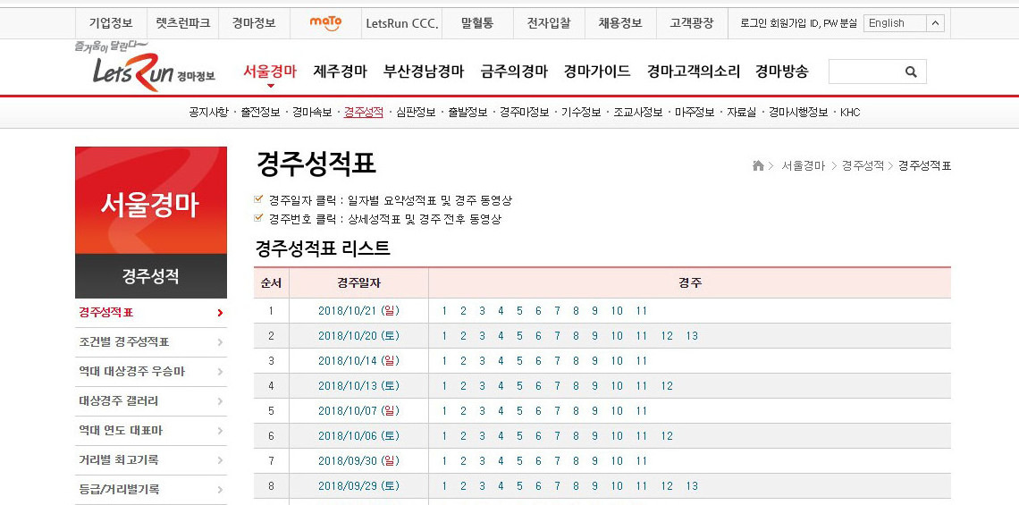
Task: Open 제주경마 main menu
Action: [x=340, y=72]
